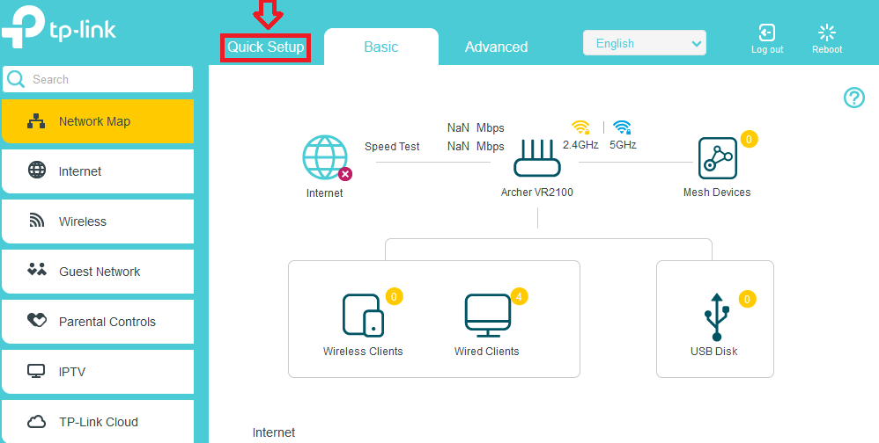The width and height of the screenshot is (879, 443).
Task: Click the Wireless Clients label
Action: pyautogui.click(x=363, y=352)
